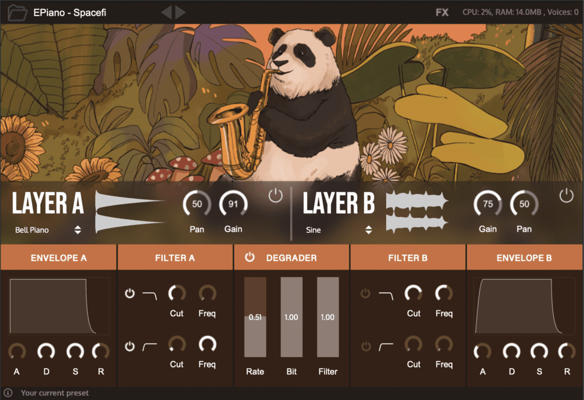Open Bell Piano sample dropdown arrows
This screenshot has height=400, width=584.
(x=78, y=229)
